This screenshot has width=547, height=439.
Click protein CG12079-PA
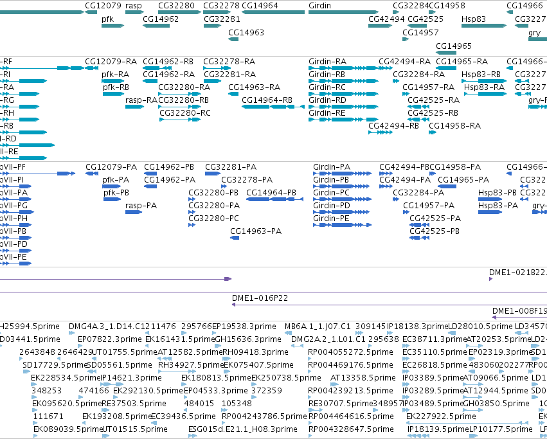[x=92, y=174]
